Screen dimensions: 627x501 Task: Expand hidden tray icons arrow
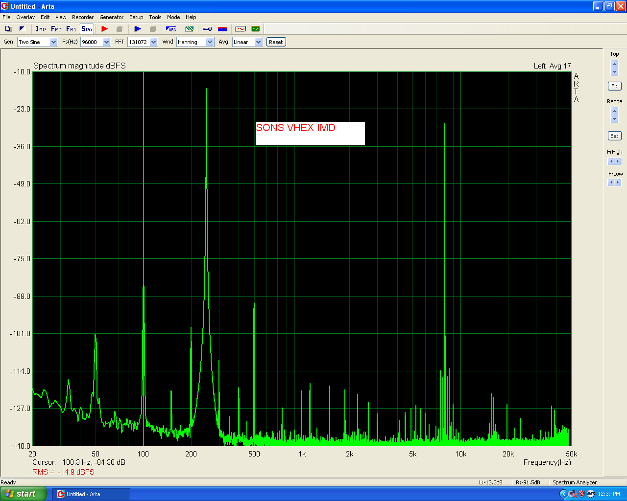point(563,494)
